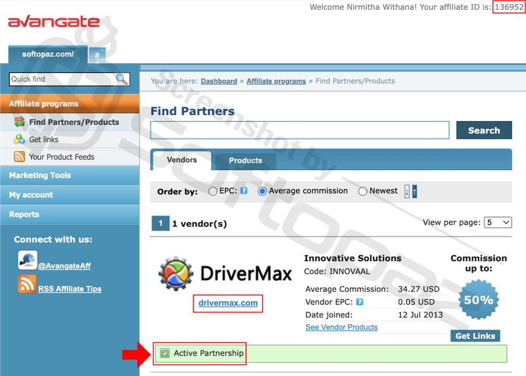The height and width of the screenshot is (376, 526).
Task: Click the Twitter bird icon for AvangateAff
Action: pyautogui.click(x=28, y=260)
